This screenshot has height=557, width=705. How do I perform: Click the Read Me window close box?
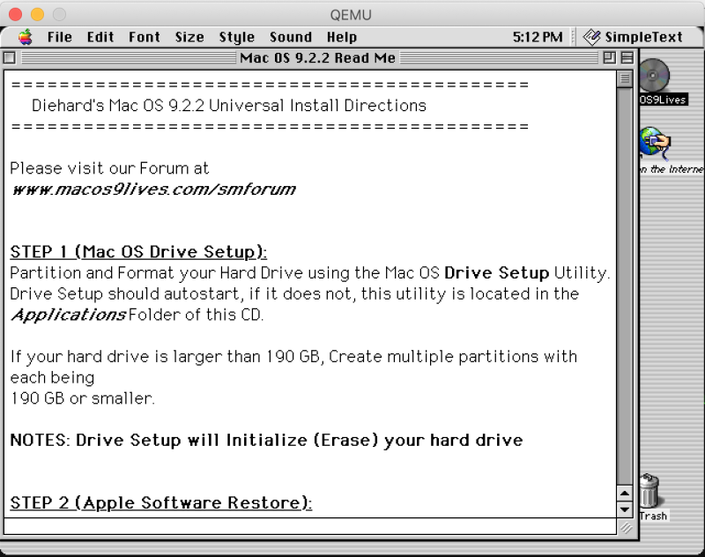(x=10, y=57)
